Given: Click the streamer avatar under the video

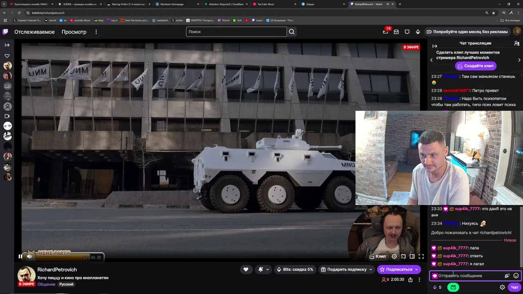Looking at the screenshot, I should (26, 275).
